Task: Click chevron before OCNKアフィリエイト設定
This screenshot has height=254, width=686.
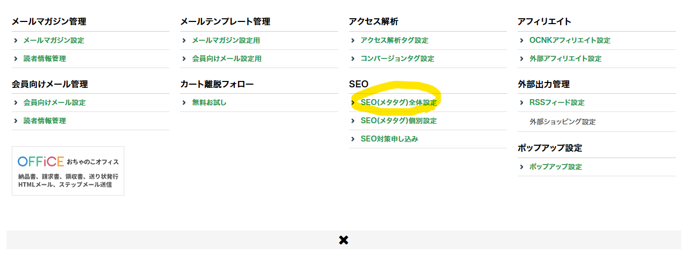Action: tap(522, 40)
